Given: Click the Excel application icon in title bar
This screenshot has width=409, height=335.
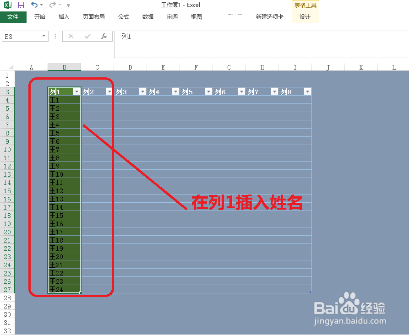Looking at the screenshot, I should pyautogui.click(x=7, y=5).
